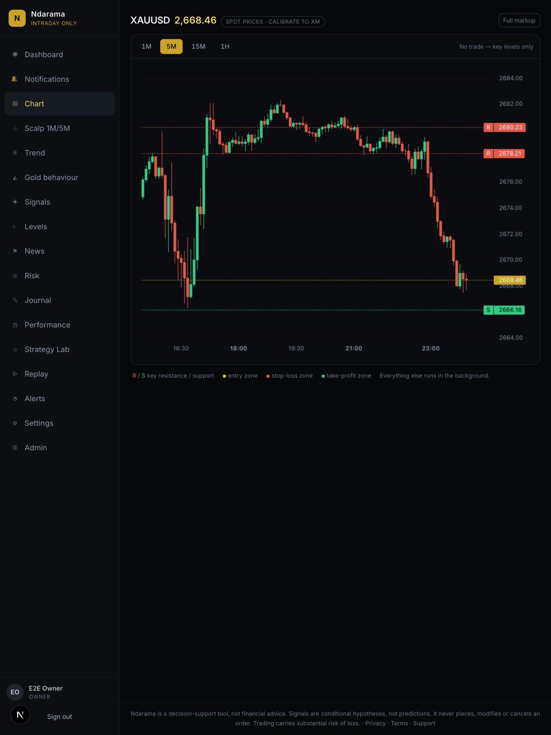Click the Strategy Lab icon

(15, 349)
